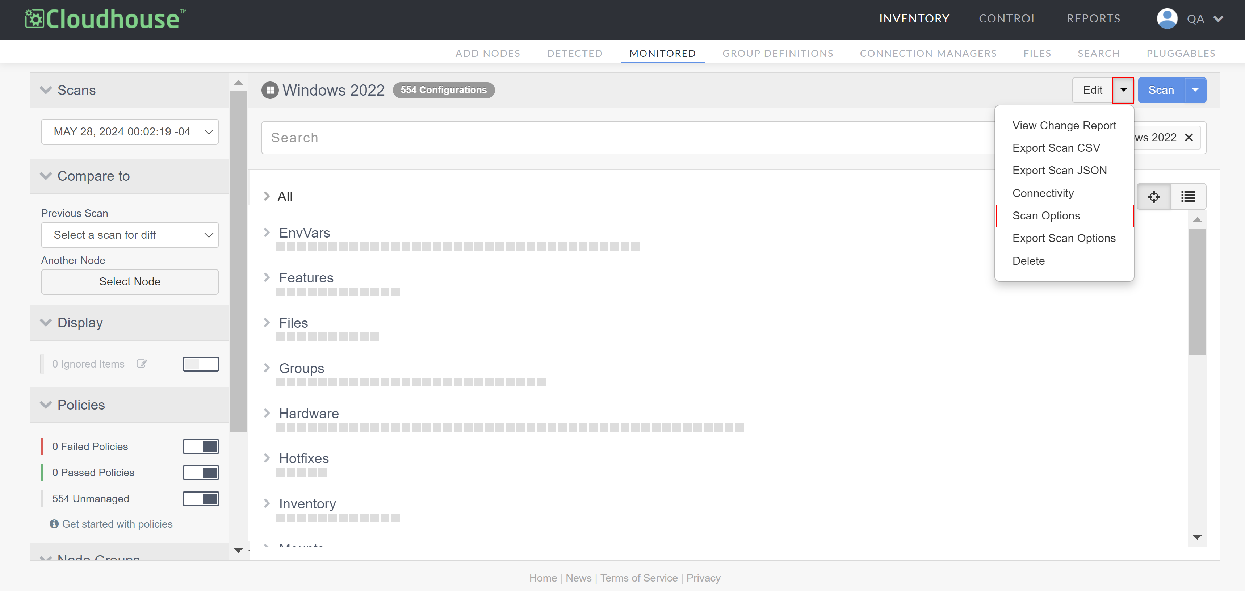Open the Edit button dropdown arrow
The width and height of the screenshot is (1245, 591).
[x=1123, y=91]
